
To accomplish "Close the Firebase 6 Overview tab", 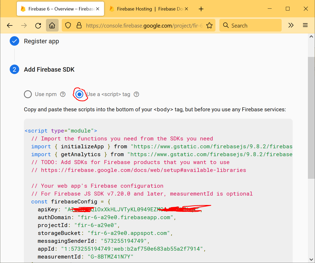I will 98,9.
